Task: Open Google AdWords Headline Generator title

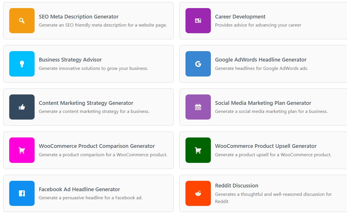Action: coord(261,60)
